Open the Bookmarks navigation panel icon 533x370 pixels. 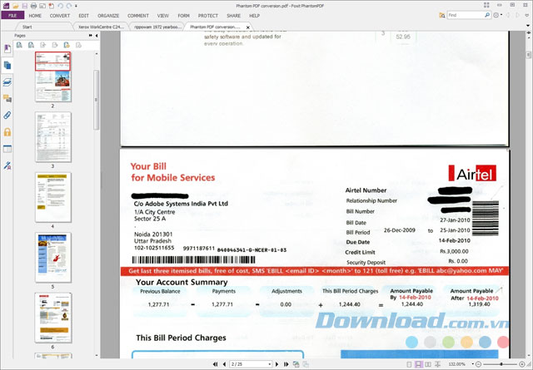[x=7, y=48]
